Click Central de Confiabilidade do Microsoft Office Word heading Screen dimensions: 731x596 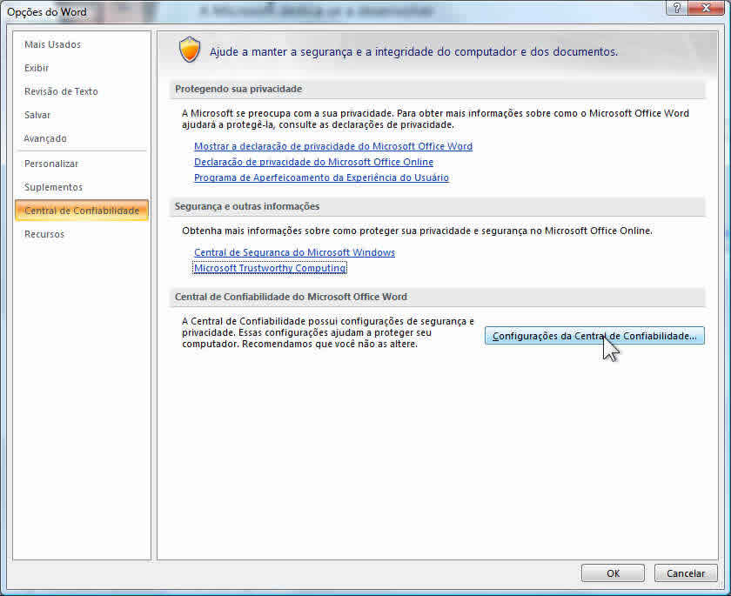pos(291,297)
